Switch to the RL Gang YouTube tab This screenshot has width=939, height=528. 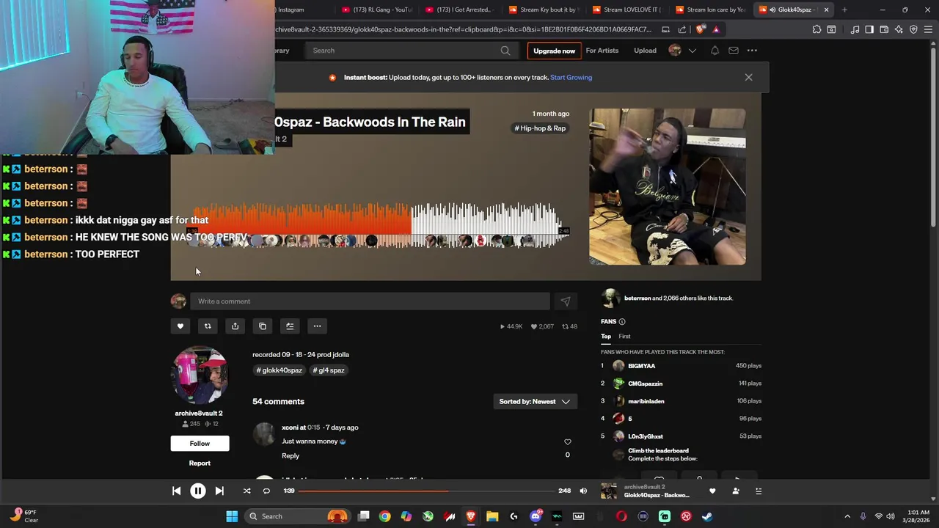(379, 10)
